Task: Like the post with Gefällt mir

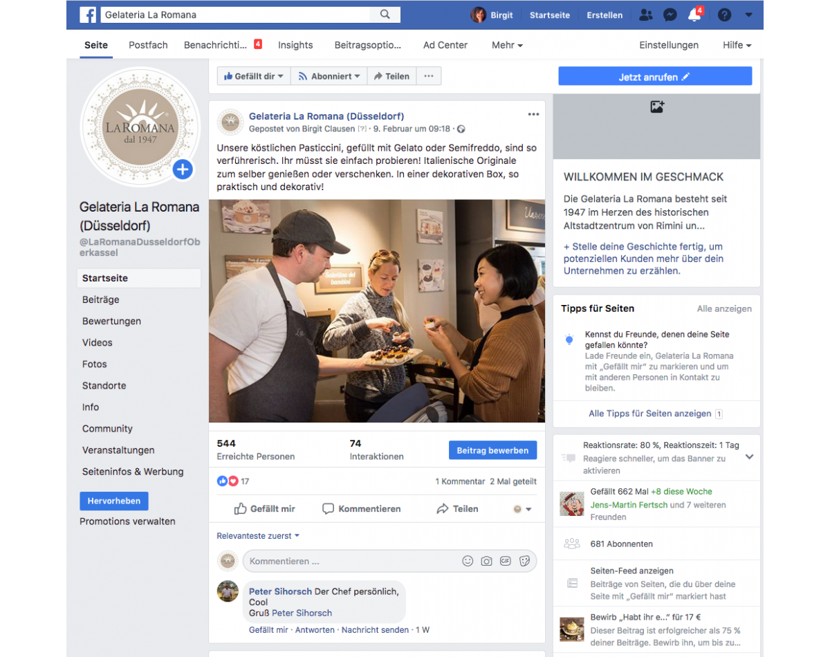Action: 264,508
